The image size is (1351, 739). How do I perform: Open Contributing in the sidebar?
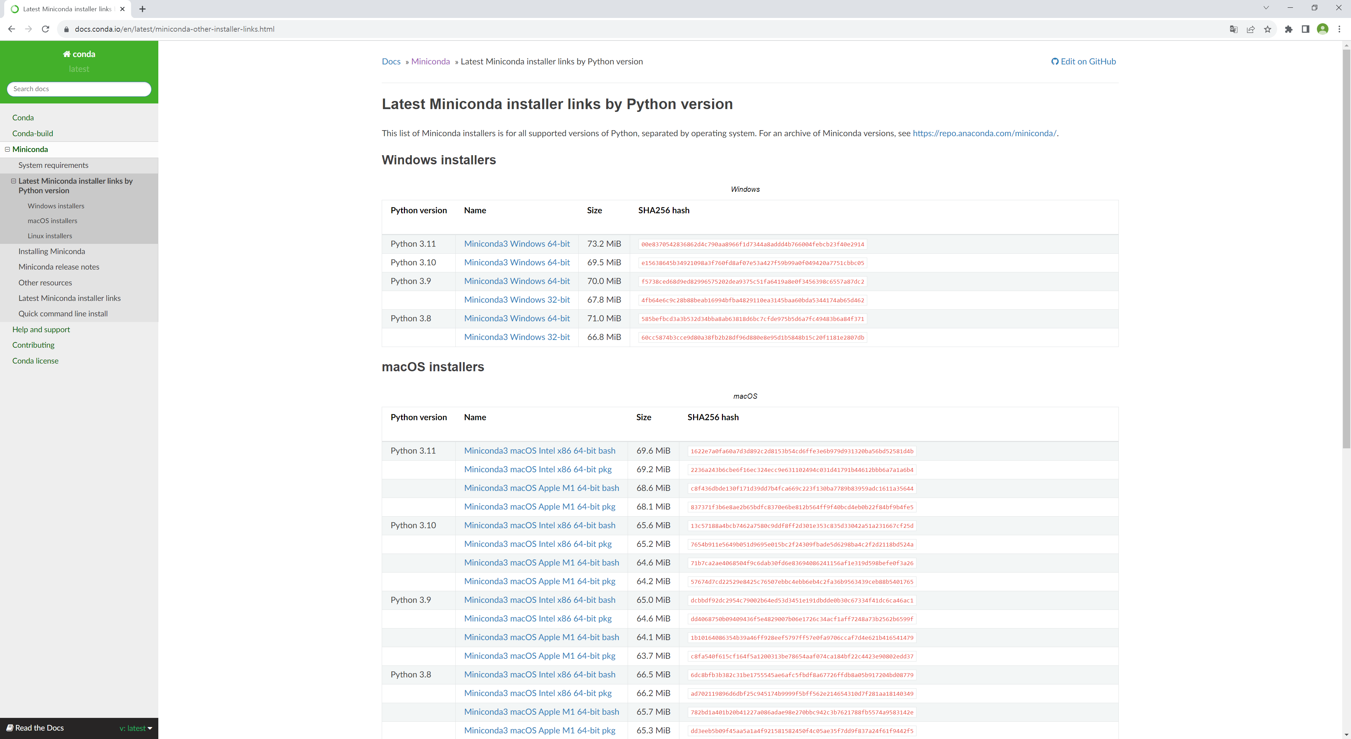[x=33, y=345]
